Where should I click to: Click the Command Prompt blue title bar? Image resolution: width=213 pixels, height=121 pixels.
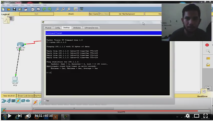coord(104,33)
